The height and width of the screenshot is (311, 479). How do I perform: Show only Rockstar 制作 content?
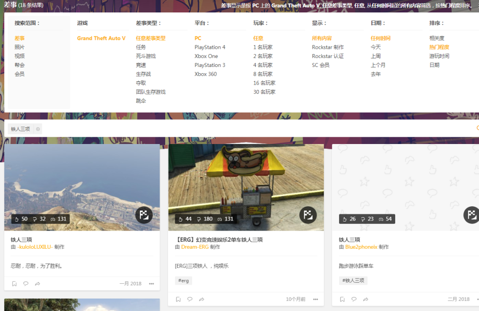328,47
